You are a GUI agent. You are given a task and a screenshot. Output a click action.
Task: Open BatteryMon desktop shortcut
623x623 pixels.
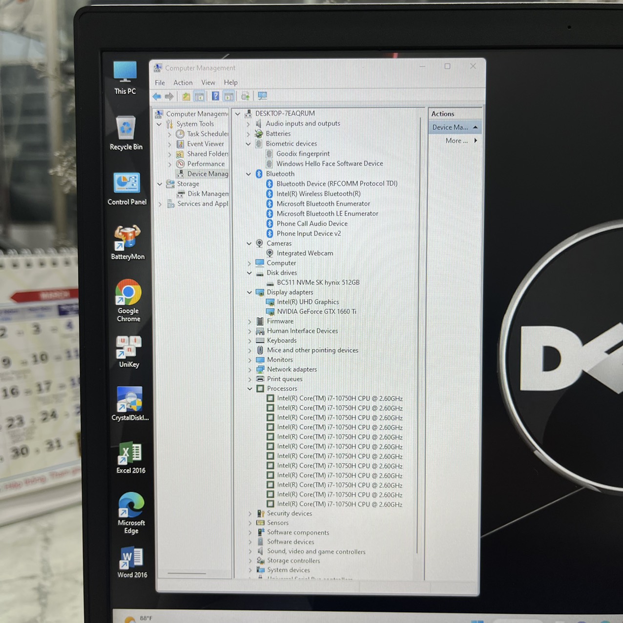pos(127,242)
